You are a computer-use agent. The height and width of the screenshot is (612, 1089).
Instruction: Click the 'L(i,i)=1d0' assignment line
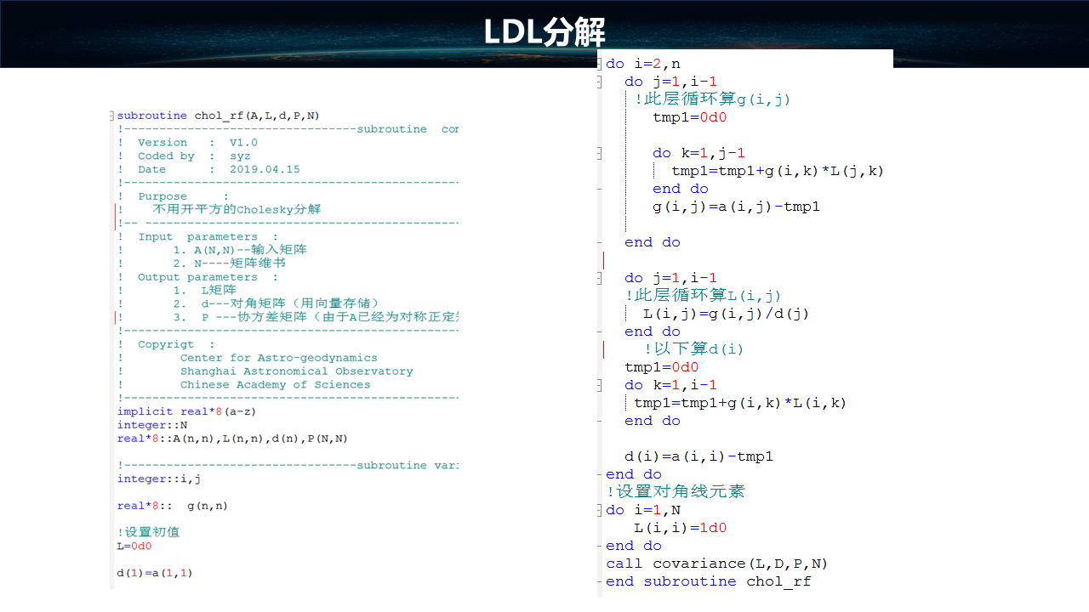(680, 528)
